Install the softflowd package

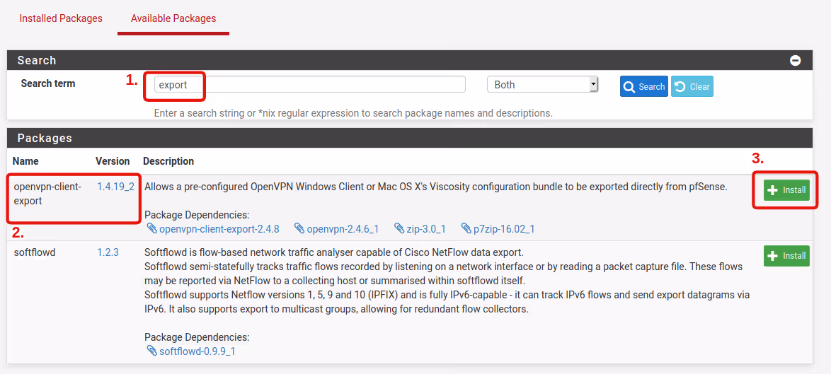click(x=786, y=255)
